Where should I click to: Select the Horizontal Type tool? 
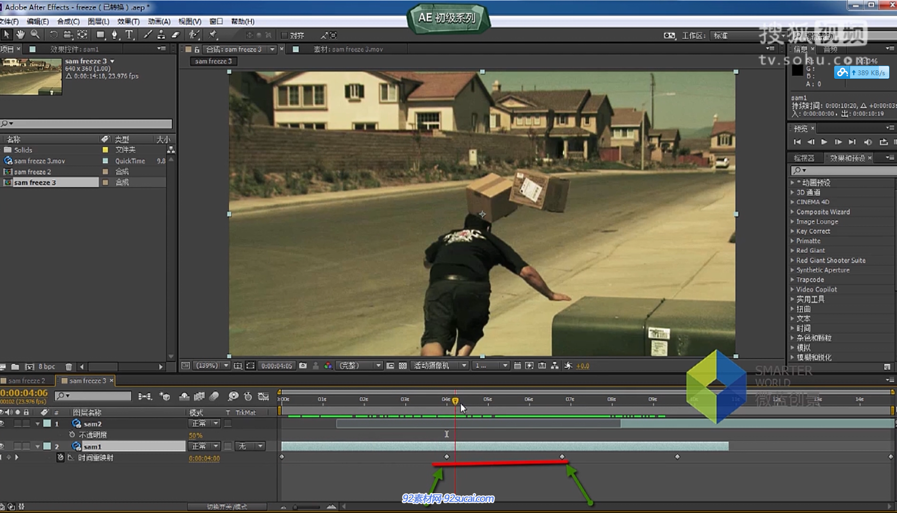pos(129,35)
